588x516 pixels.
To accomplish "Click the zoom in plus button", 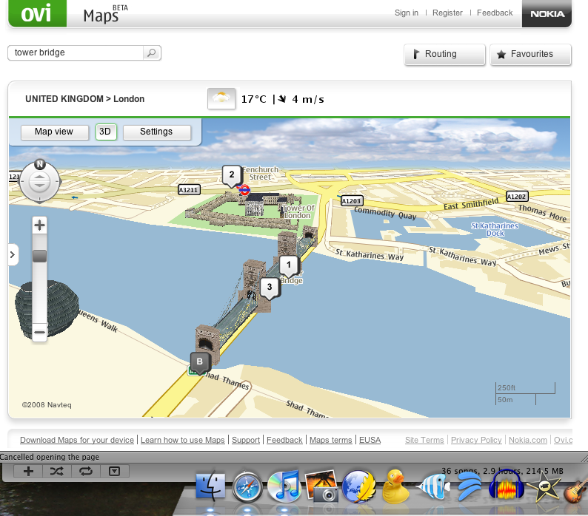I will (x=39, y=225).
